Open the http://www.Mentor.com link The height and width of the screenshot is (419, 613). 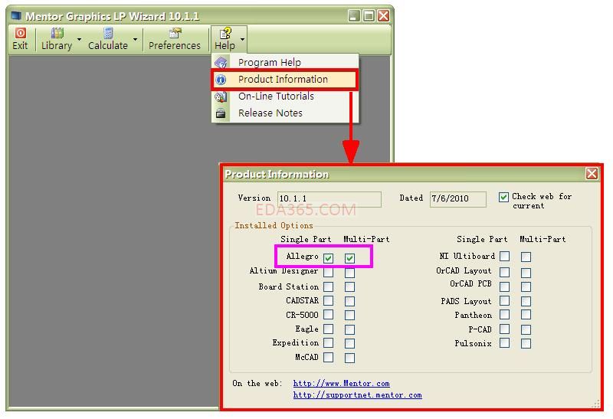(x=341, y=384)
